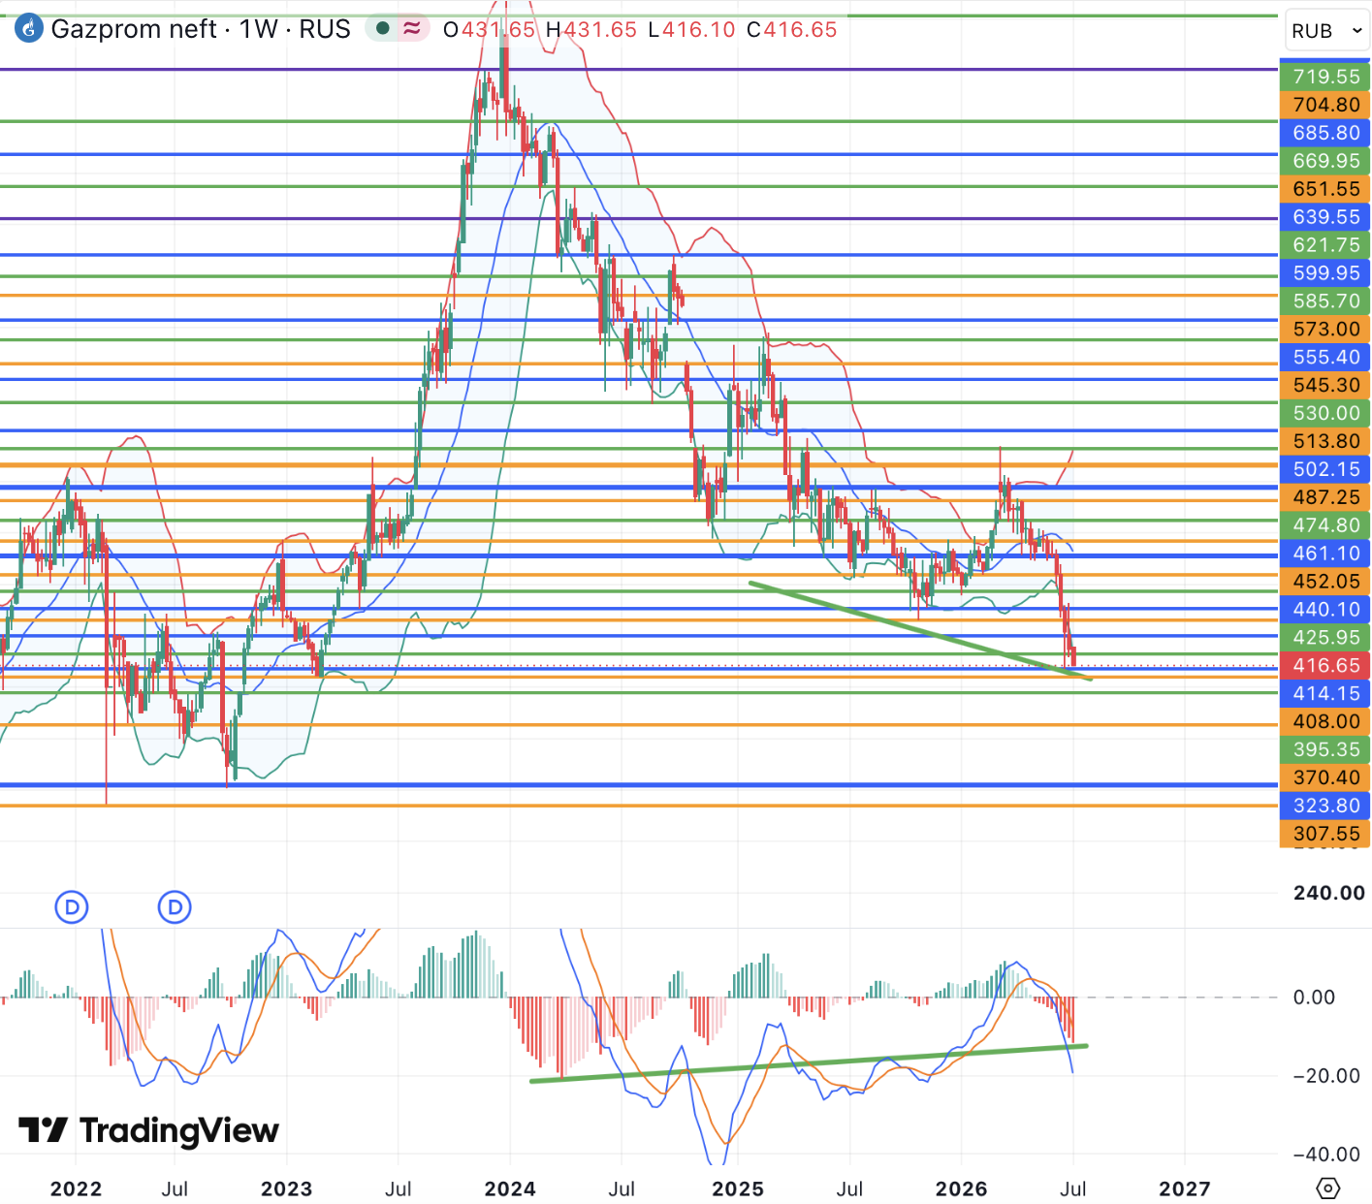
Task: Select the 323.80 blue price label
Action: (1325, 806)
